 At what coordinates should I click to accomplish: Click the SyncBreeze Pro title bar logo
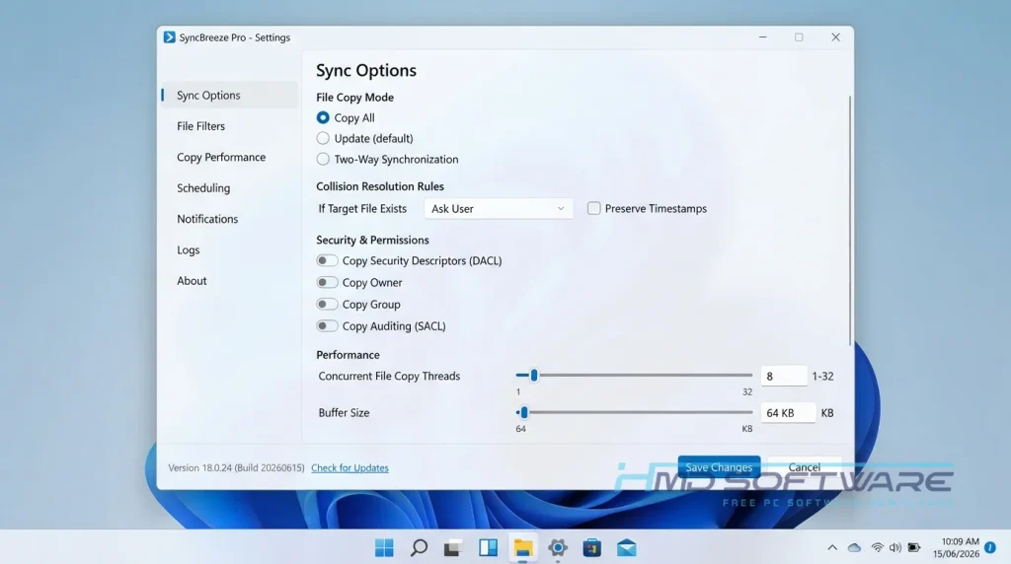[x=170, y=37]
